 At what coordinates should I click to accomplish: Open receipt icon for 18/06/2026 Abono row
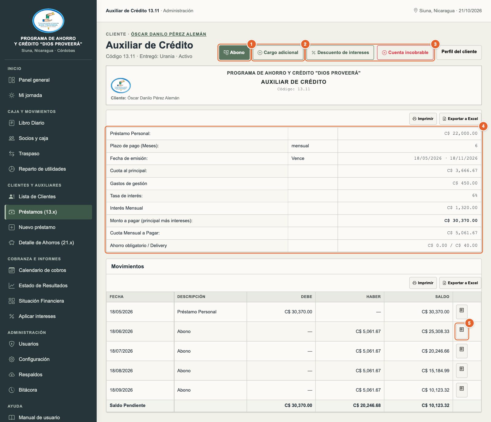462,331
